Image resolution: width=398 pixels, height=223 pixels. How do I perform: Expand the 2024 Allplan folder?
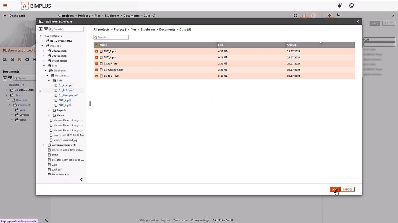[x=44, y=56]
